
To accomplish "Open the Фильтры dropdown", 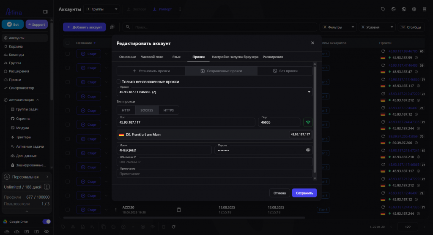I will (x=338, y=27).
